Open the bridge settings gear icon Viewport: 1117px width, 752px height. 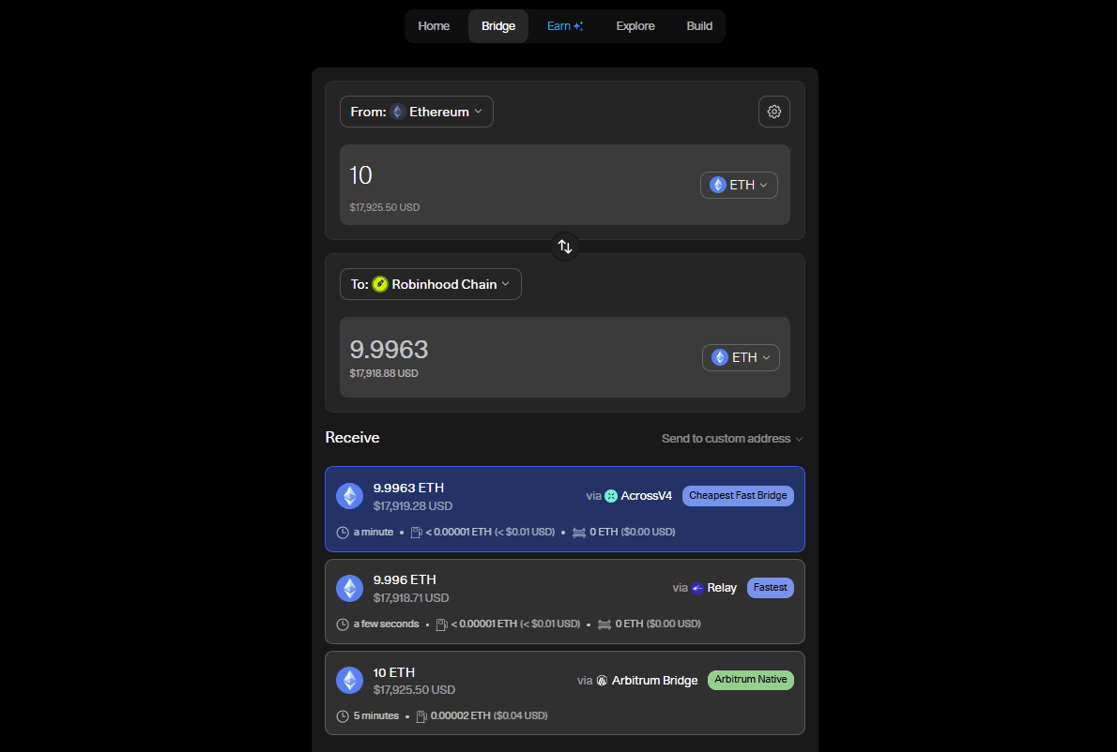[773, 112]
